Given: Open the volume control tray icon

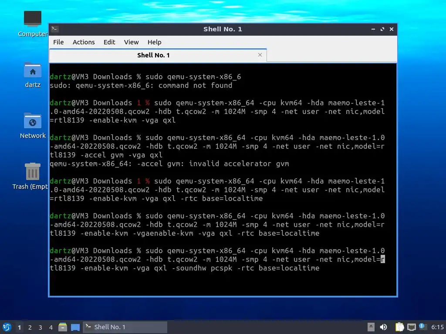Looking at the screenshot, I should click(x=383, y=327).
